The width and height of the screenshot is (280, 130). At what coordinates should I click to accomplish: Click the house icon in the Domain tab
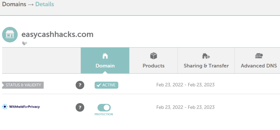click(105, 56)
